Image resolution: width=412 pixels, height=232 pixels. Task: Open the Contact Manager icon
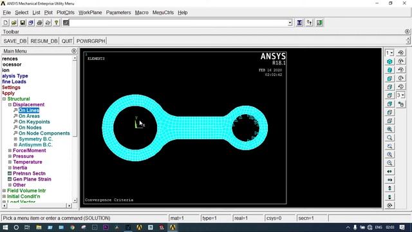coord(319,23)
